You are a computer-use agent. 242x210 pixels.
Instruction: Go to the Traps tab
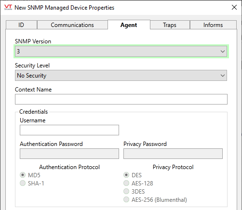[170, 25]
